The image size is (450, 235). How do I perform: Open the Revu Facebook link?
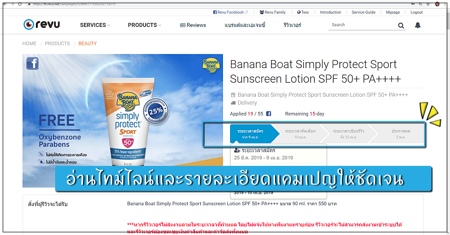tap(231, 12)
